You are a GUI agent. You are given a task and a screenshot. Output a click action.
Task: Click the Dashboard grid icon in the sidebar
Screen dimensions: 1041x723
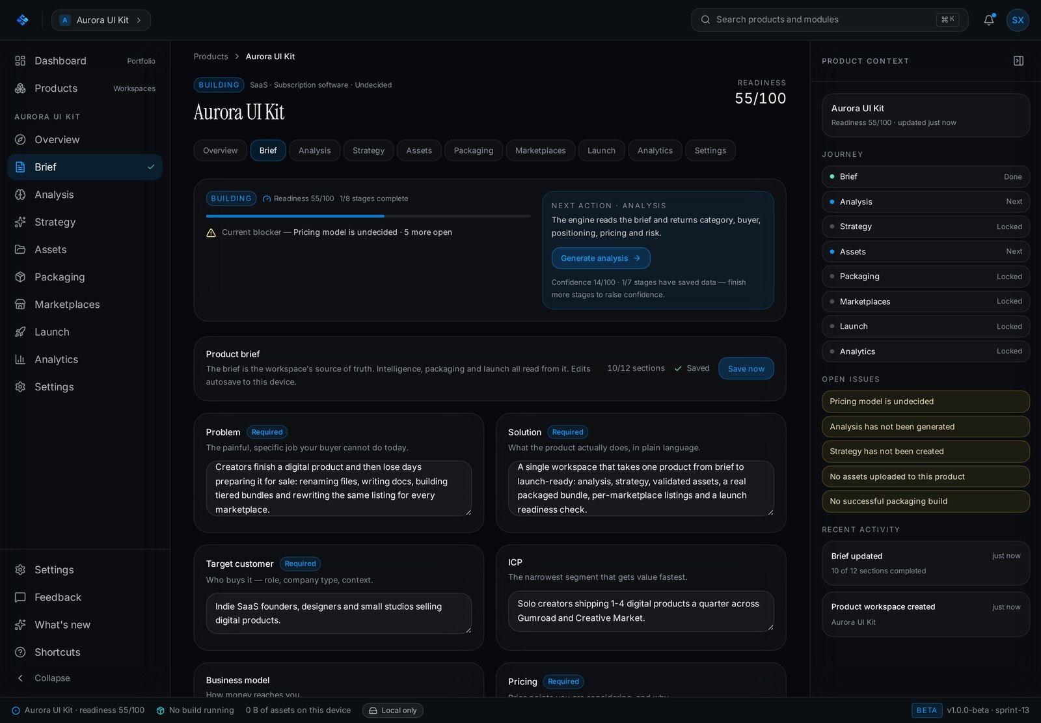pos(20,61)
